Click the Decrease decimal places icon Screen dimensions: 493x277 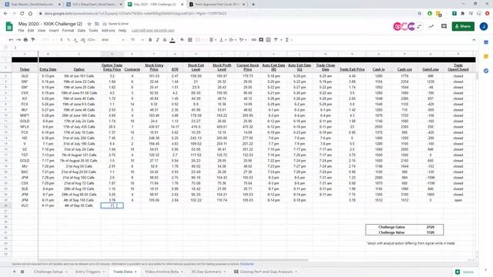[75, 40]
